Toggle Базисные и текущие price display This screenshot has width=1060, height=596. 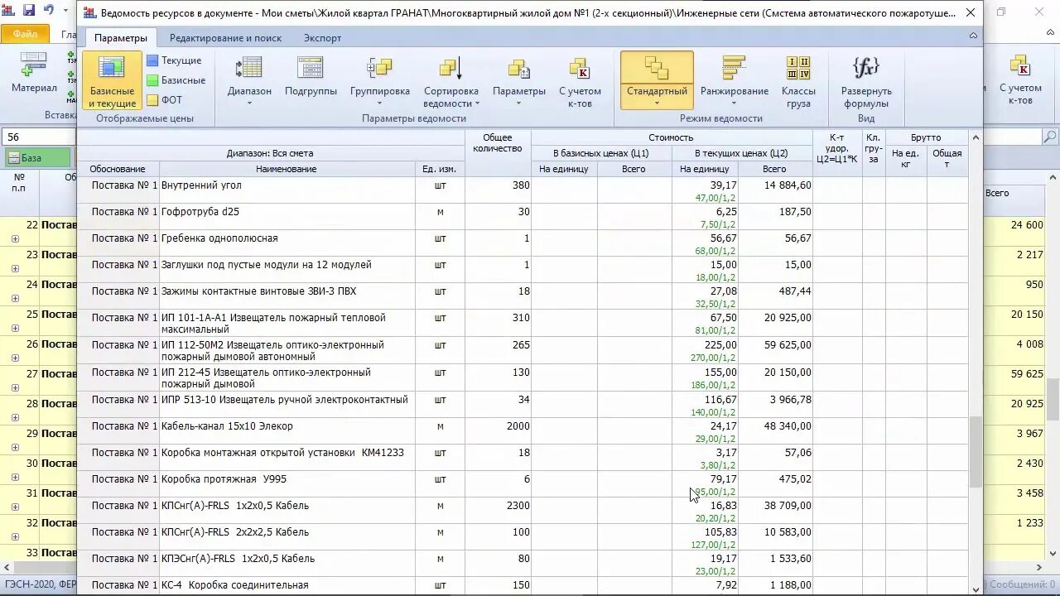pos(112,80)
